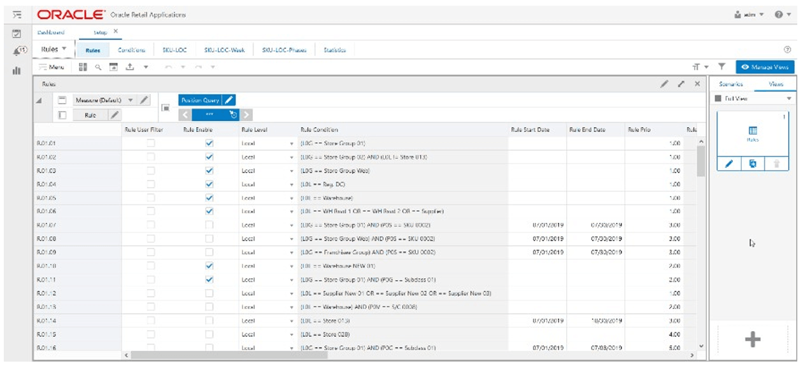Open the reports bar chart sidebar icon
The height and width of the screenshot is (368, 803).
click(x=17, y=71)
